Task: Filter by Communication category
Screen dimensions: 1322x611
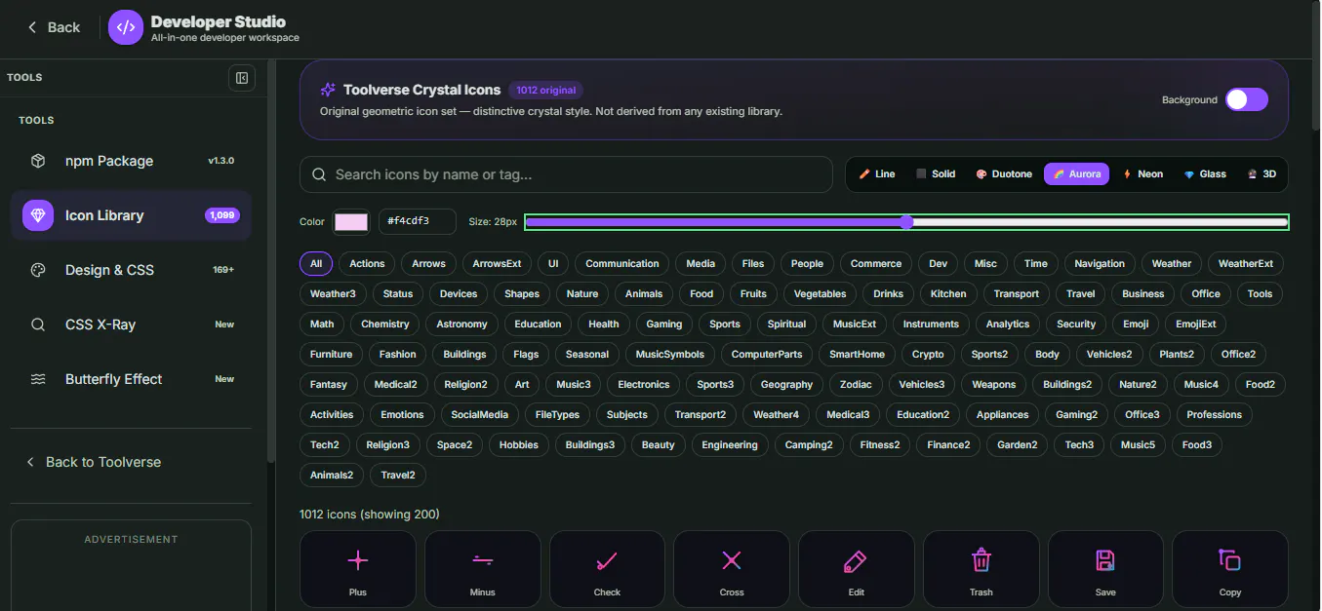Action: click(x=622, y=263)
